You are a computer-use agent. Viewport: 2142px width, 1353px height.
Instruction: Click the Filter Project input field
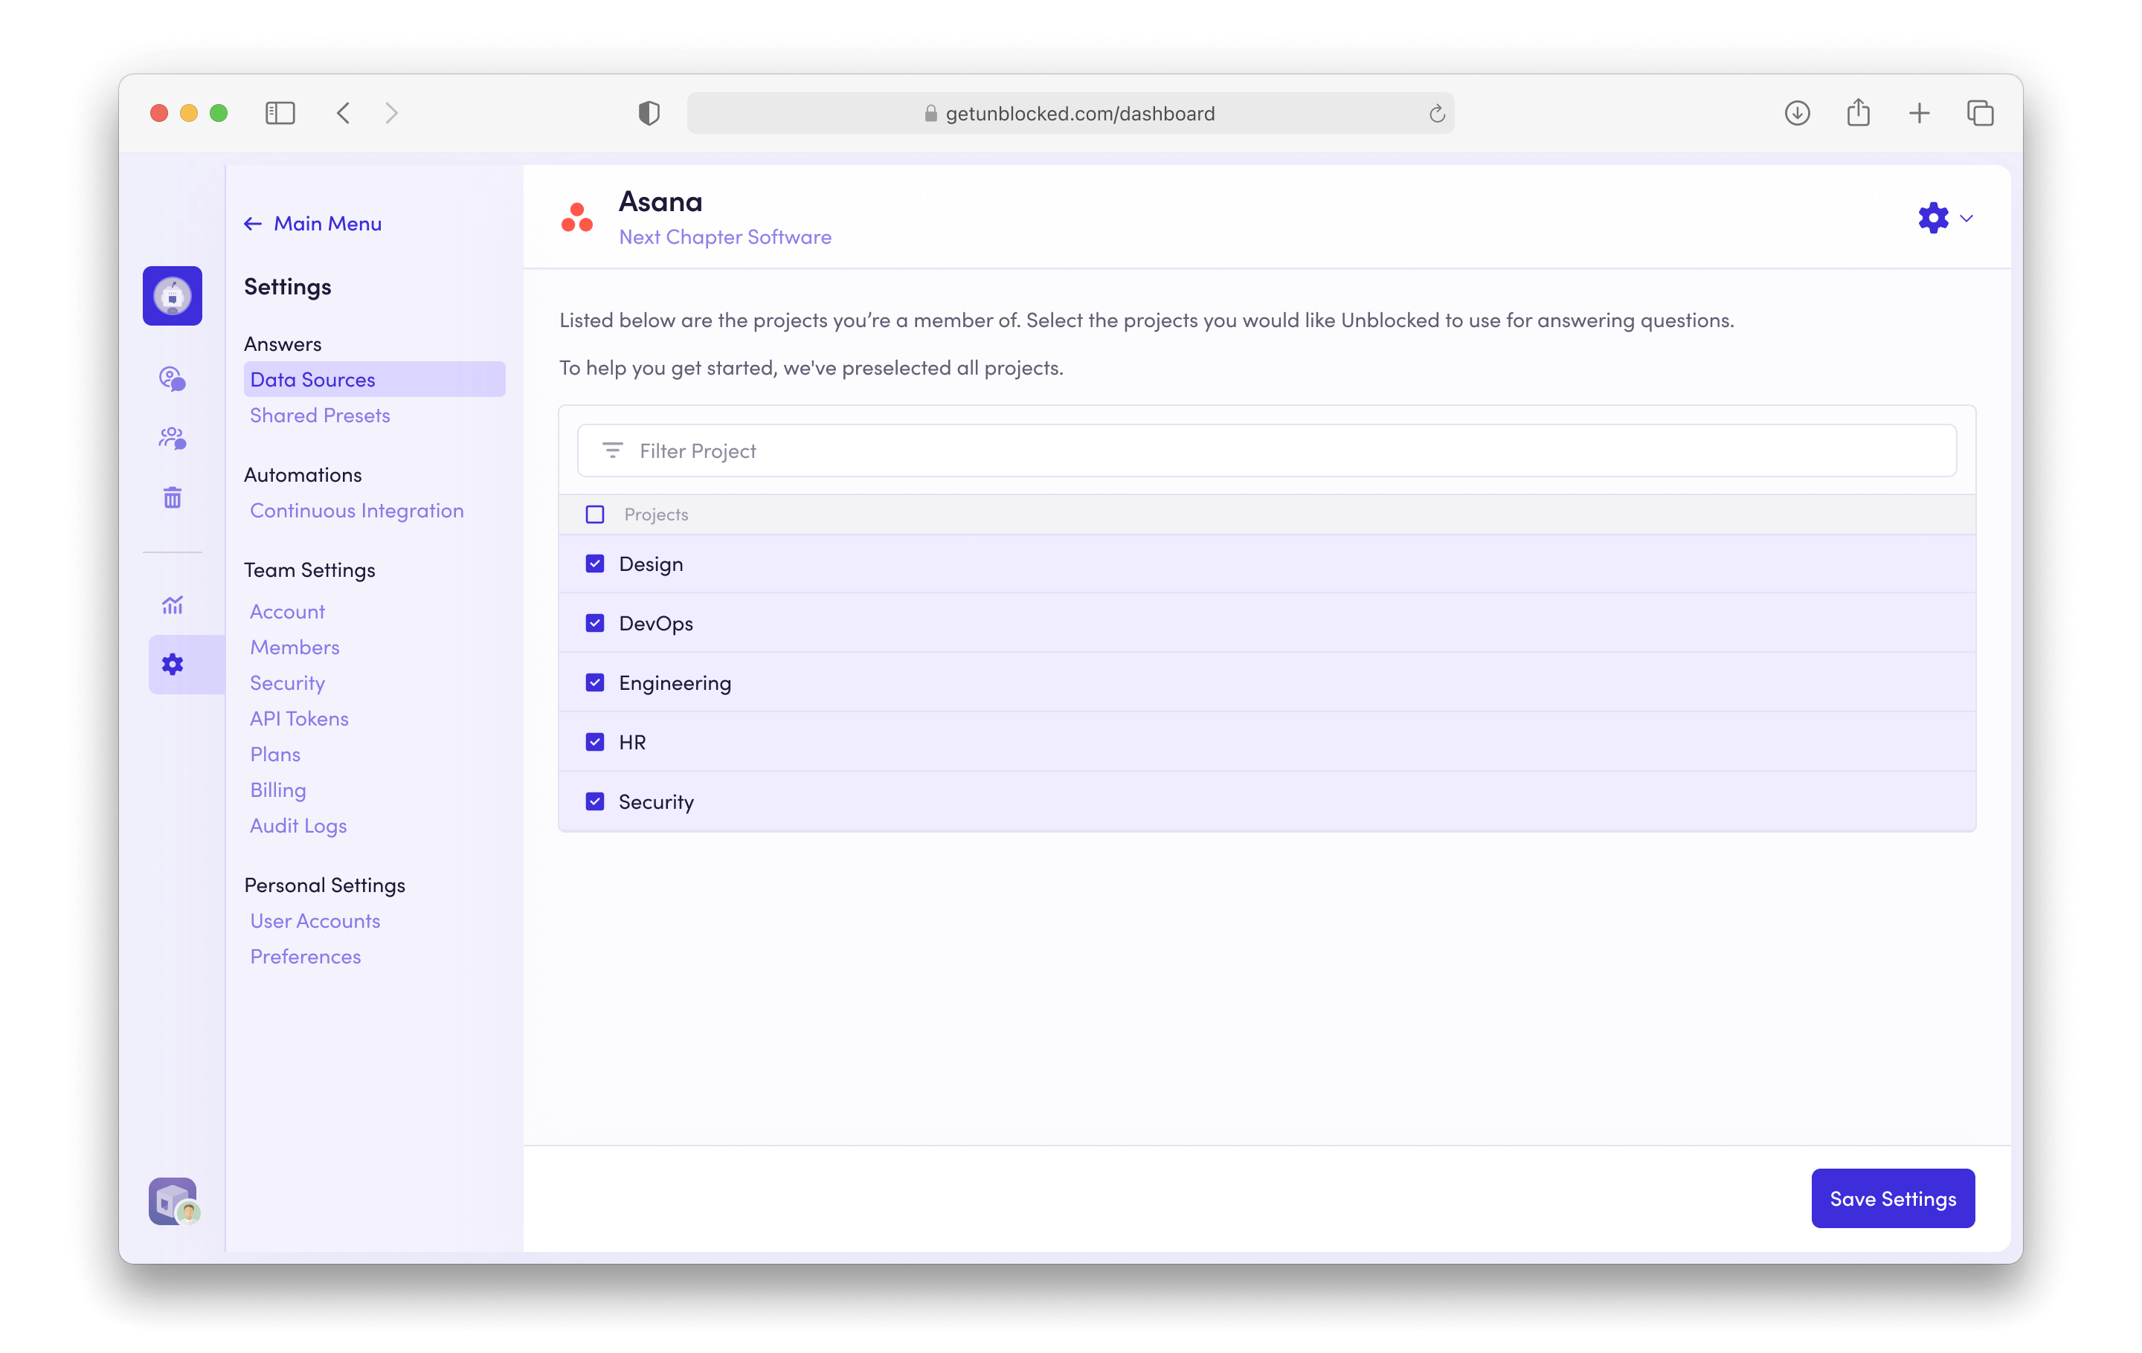(1266, 451)
